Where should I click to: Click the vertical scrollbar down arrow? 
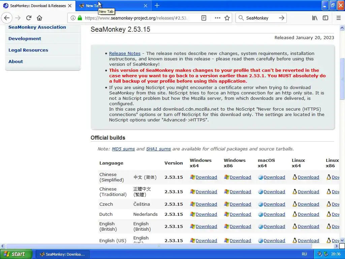pos(342,240)
